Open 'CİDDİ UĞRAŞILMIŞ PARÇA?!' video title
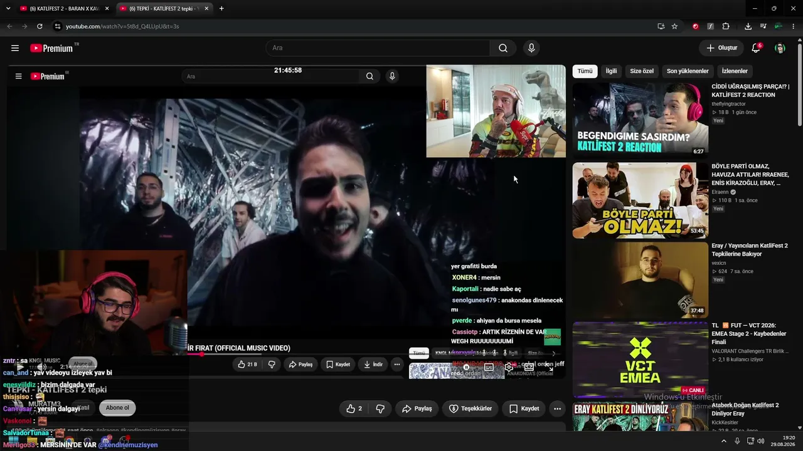This screenshot has width=803, height=451. click(750, 91)
